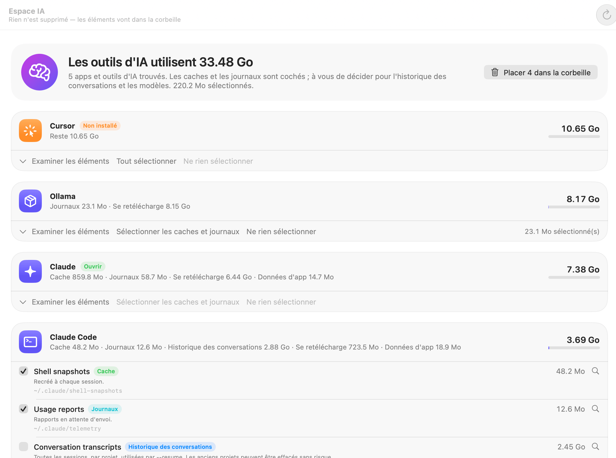This screenshot has width=616, height=458.
Task: Click the ~/.claude/telemetry path text
Action: (x=67, y=429)
